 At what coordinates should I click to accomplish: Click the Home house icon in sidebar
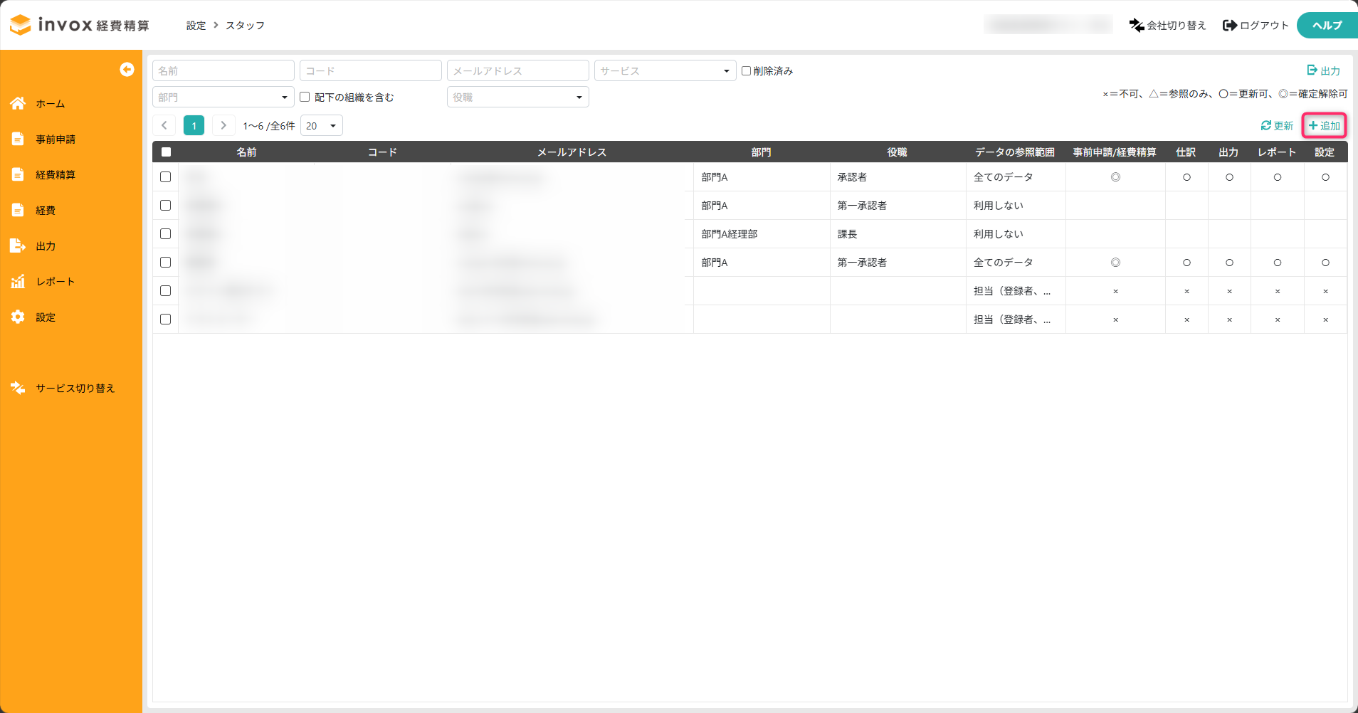coord(18,103)
